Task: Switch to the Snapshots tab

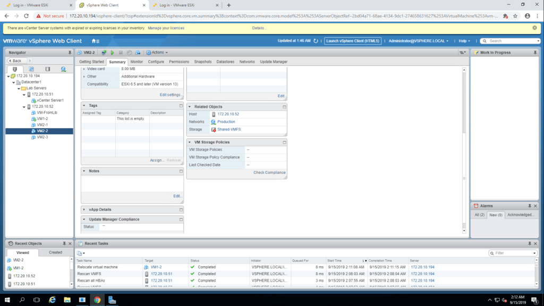Action: click(x=202, y=62)
